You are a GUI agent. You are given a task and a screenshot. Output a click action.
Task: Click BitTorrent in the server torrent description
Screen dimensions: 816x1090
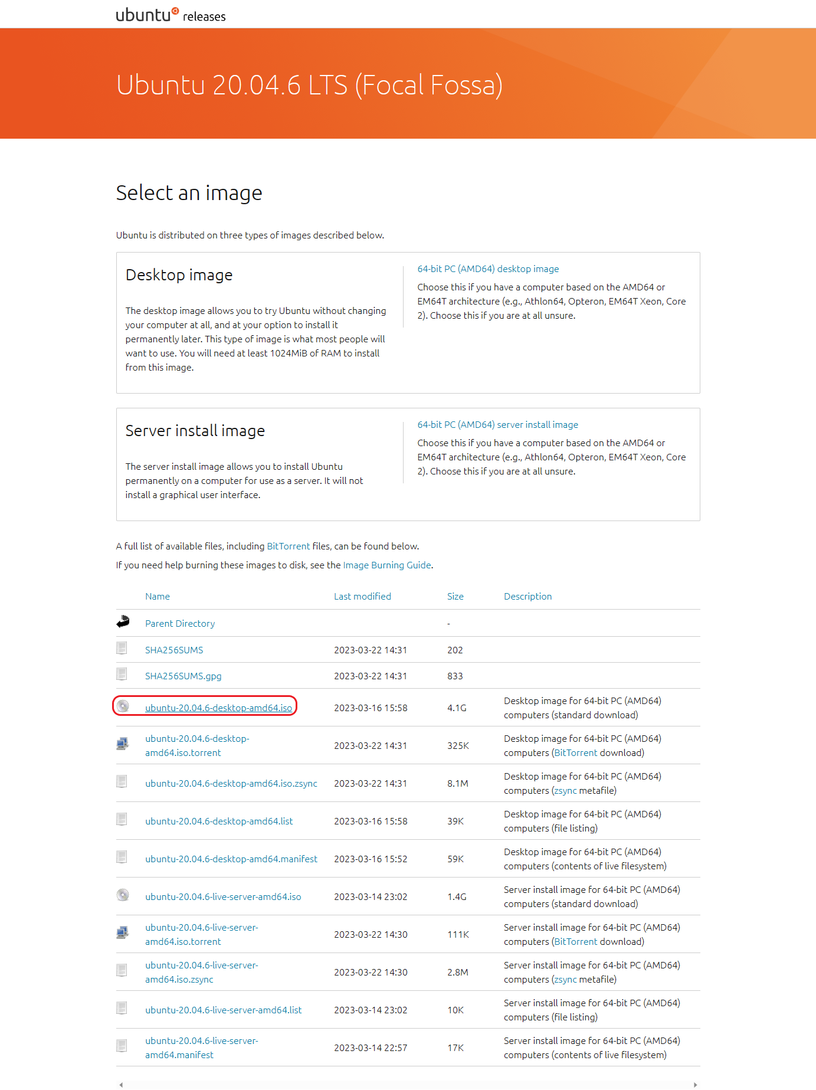576,942
